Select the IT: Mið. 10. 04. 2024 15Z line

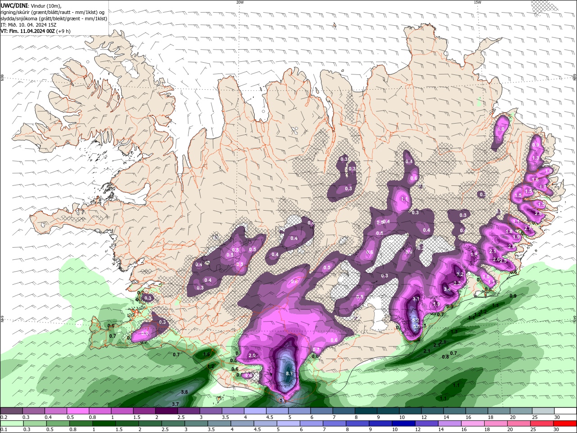pos(28,25)
